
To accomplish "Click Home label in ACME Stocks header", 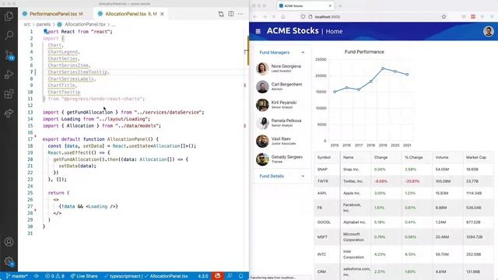I will (x=334, y=31).
